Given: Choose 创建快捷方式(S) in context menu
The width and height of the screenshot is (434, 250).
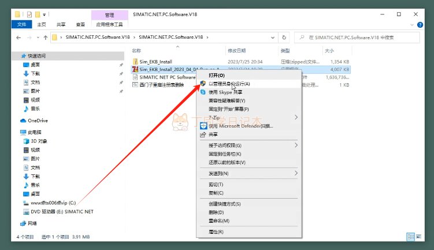Looking at the screenshot, I should (x=249, y=204).
